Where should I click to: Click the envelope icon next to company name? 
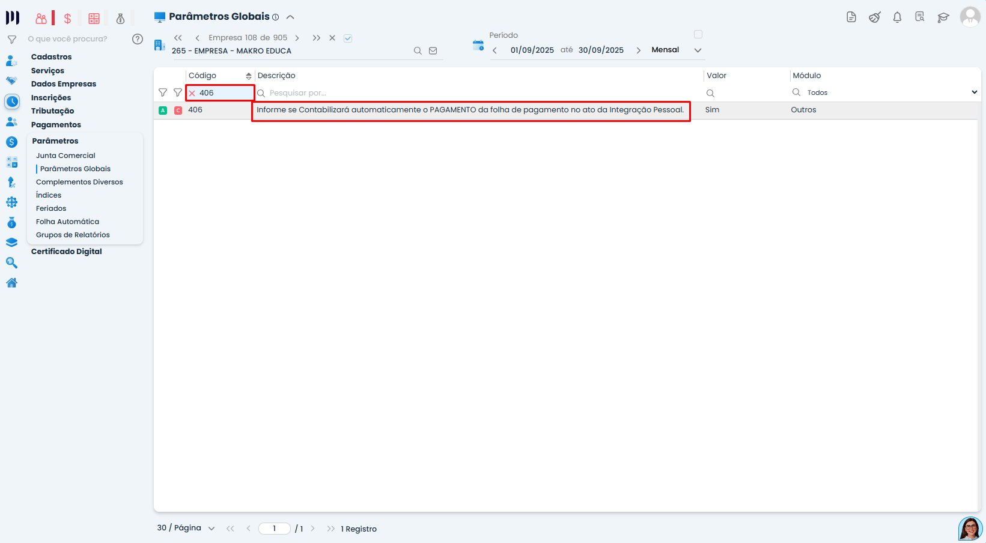tap(433, 51)
